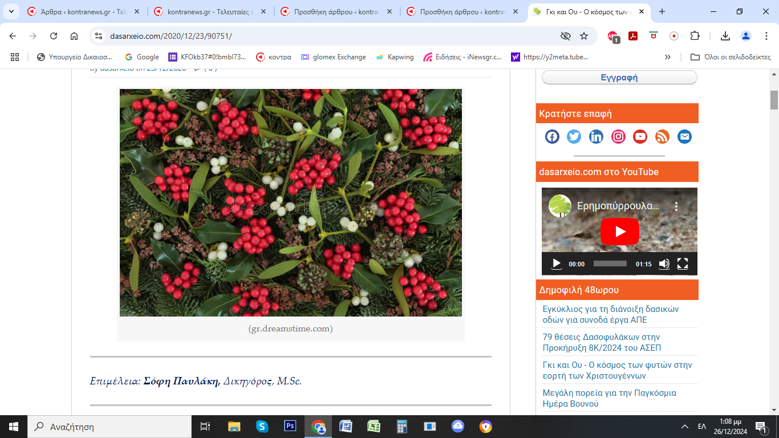The image size is (779, 438).
Task: Click the email contact icon
Action: (684, 137)
